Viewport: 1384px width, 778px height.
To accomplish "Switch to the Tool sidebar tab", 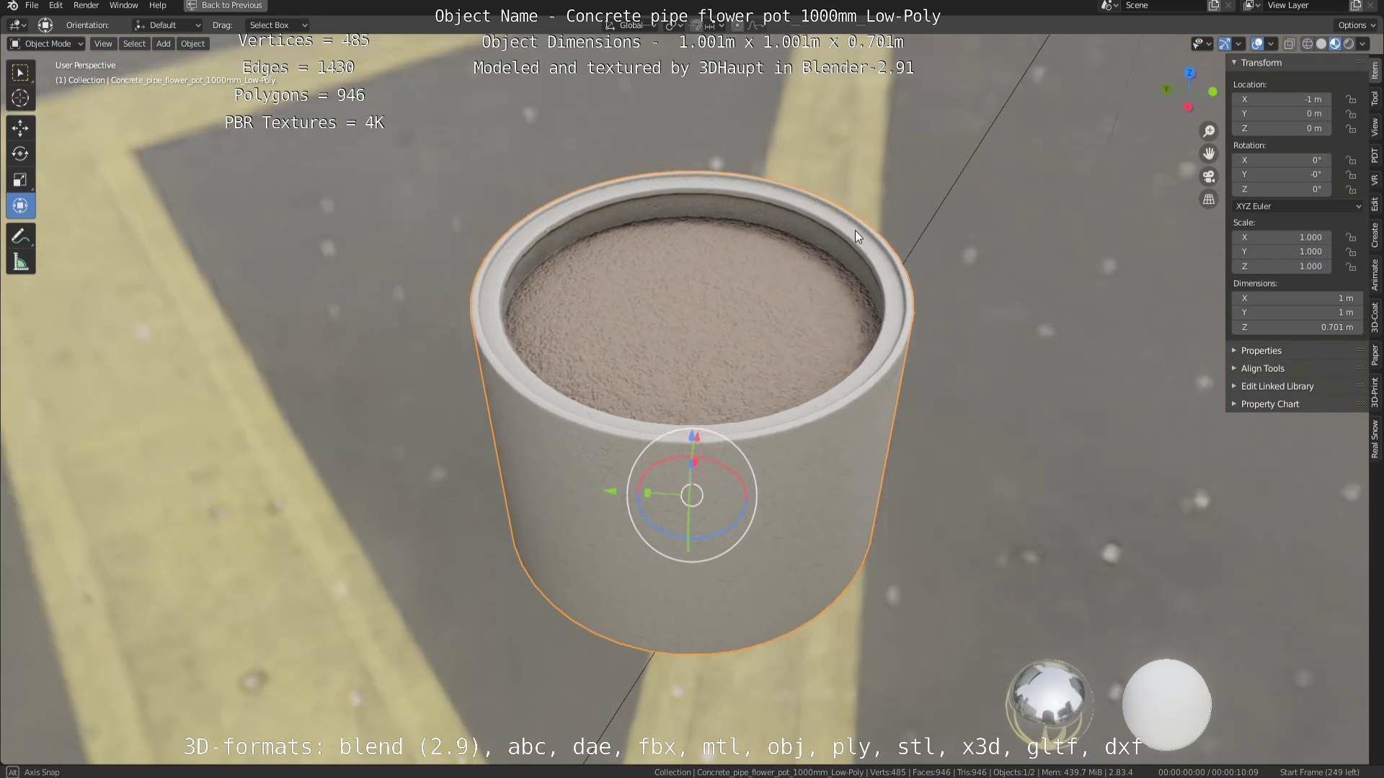I will click(x=1375, y=99).
